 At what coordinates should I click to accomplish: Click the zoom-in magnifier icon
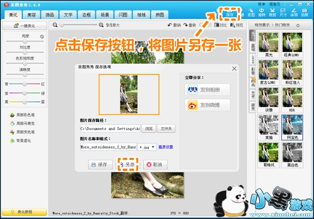[x=102, y=25]
